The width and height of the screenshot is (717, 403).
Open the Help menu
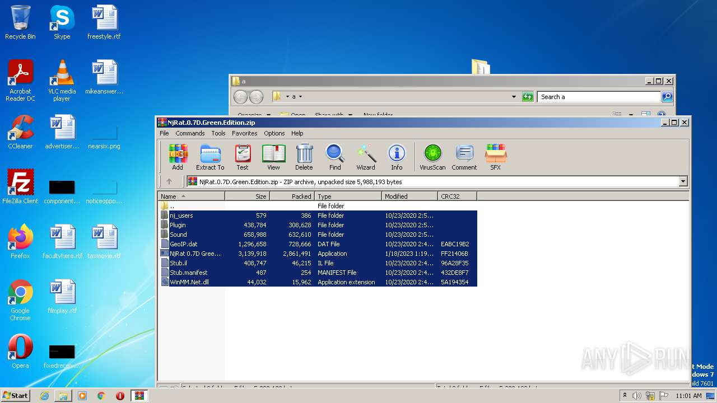[x=297, y=133]
